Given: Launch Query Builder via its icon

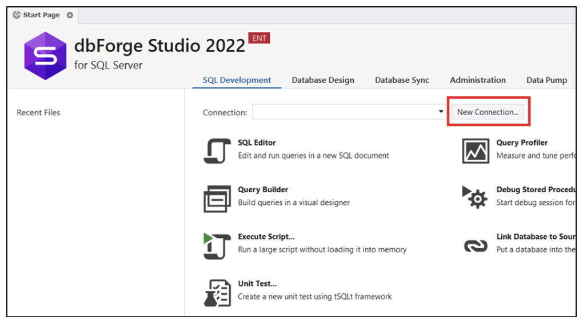Looking at the screenshot, I should (217, 199).
